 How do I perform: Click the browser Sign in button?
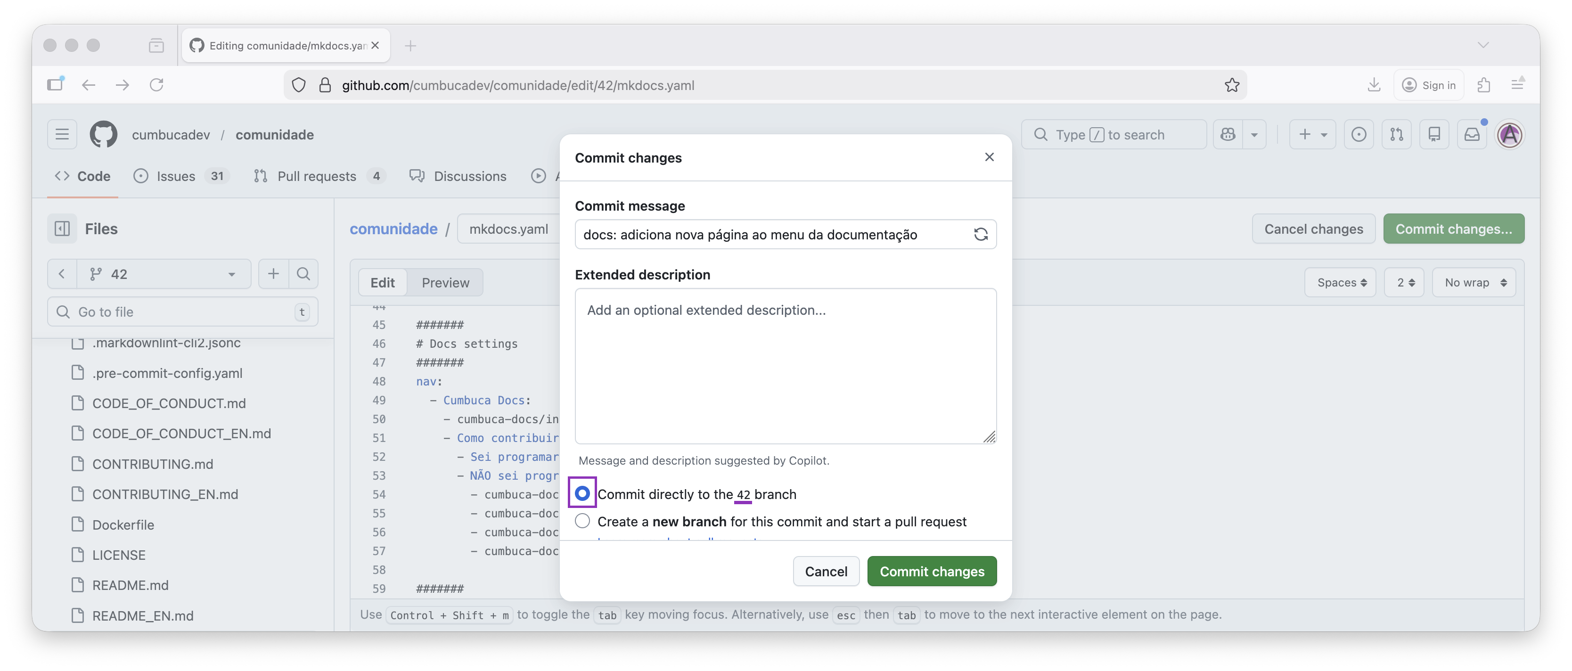(1428, 85)
